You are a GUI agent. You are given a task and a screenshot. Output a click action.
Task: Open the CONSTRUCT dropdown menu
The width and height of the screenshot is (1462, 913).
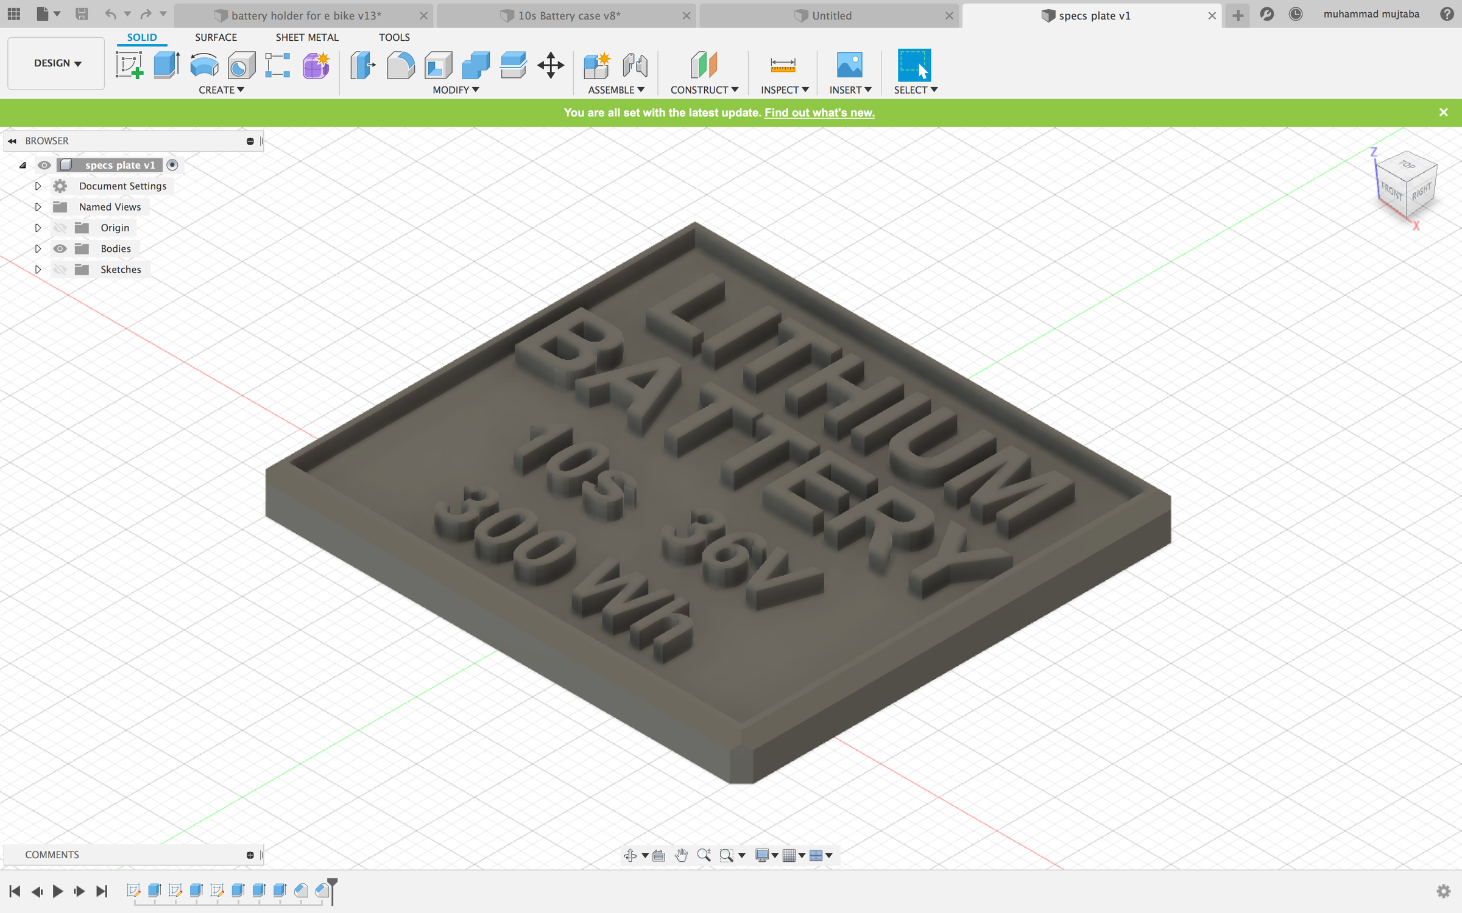pos(704,89)
